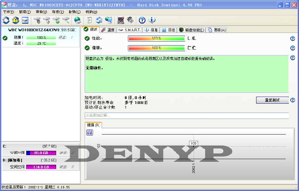Click the 健康 100% gradient bar in overview
The width and height of the screenshot is (299, 191).
point(156,48)
